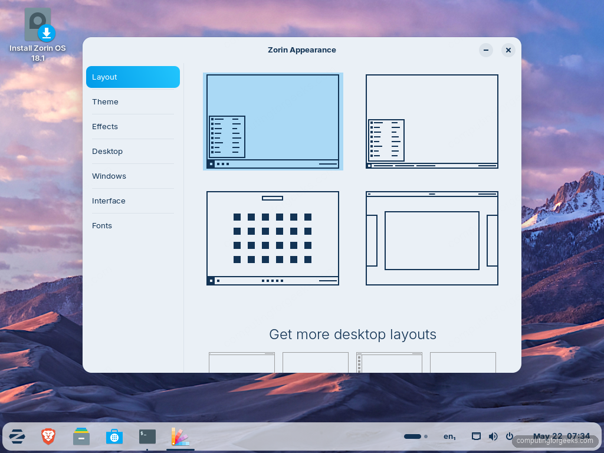Image resolution: width=604 pixels, height=453 pixels.
Task: Click the workspace switcher indicator
Action: click(416, 436)
